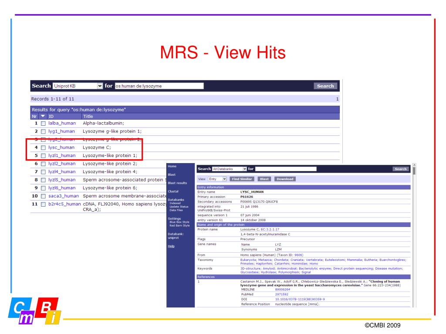The image size is (446, 334).
Task: Check the lyzl5_human row checkbox
Action: point(43,180)
